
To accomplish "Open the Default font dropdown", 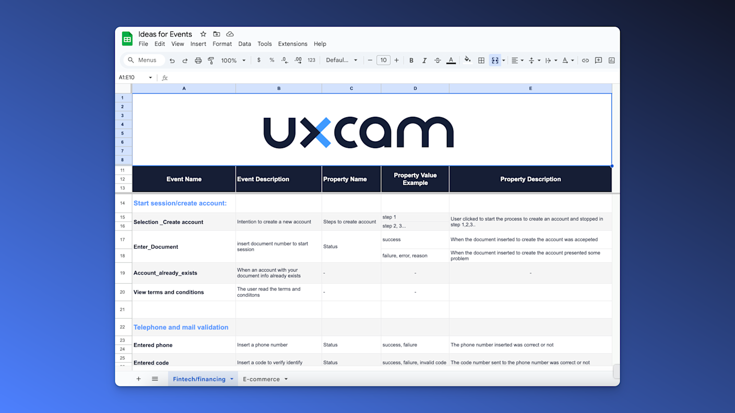I will point(341,60).
